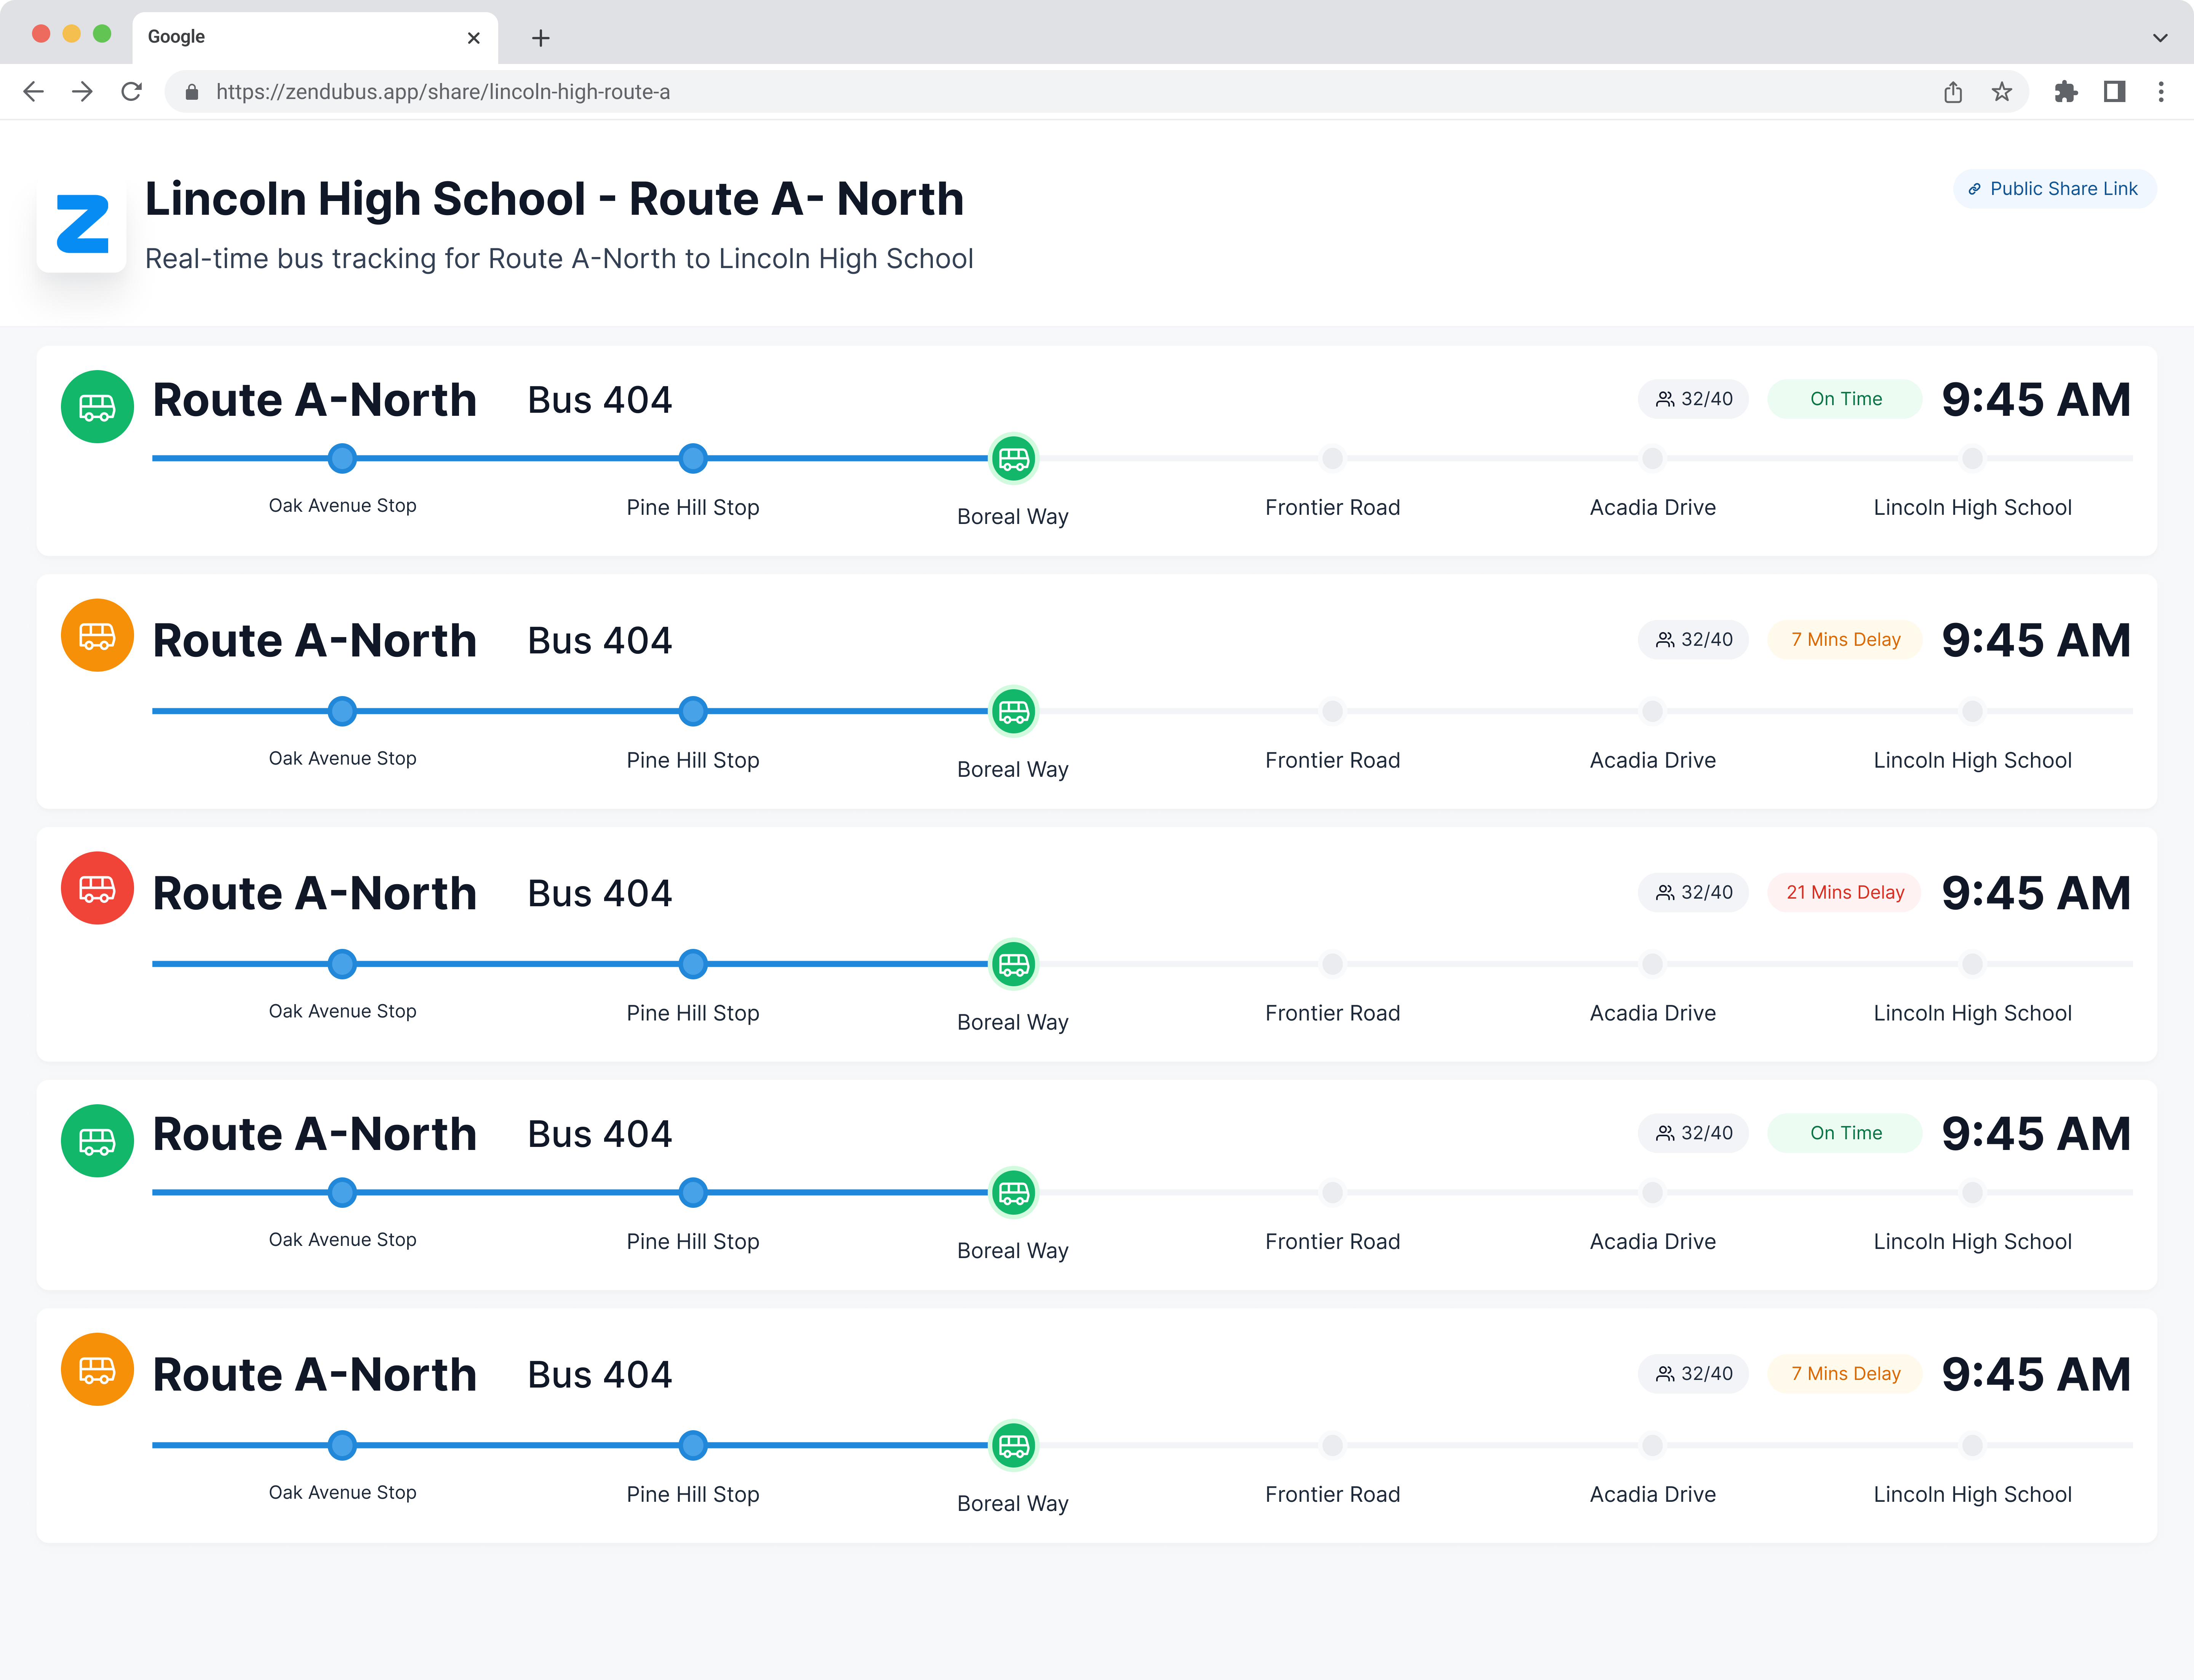
Task: Select the Google browser tab
Action: [x=315, y=38]
